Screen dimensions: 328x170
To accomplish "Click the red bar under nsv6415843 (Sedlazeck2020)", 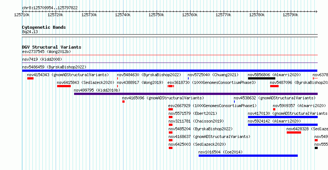I will pyautogui.click(x=64, y=86).
